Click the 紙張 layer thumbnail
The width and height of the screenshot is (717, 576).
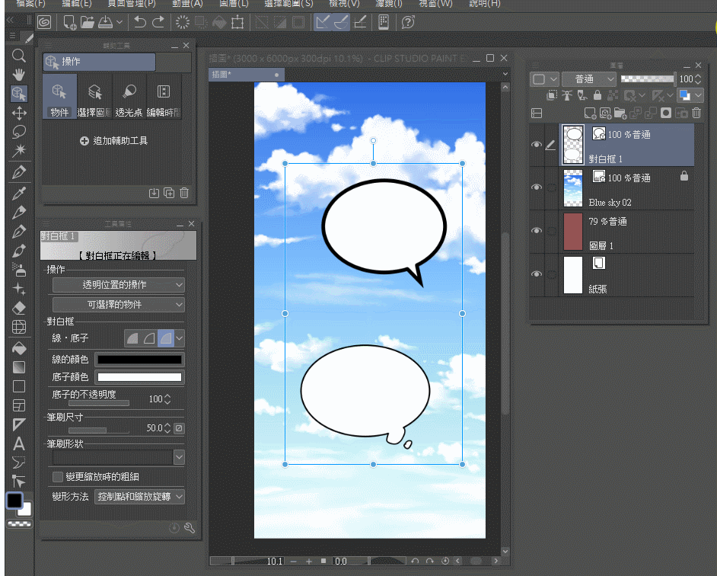[572, 275]
